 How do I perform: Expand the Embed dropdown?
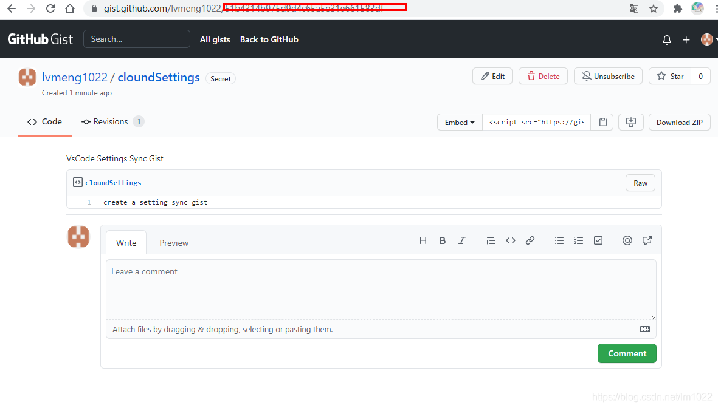pyautogui.click(x=460, y=122)
